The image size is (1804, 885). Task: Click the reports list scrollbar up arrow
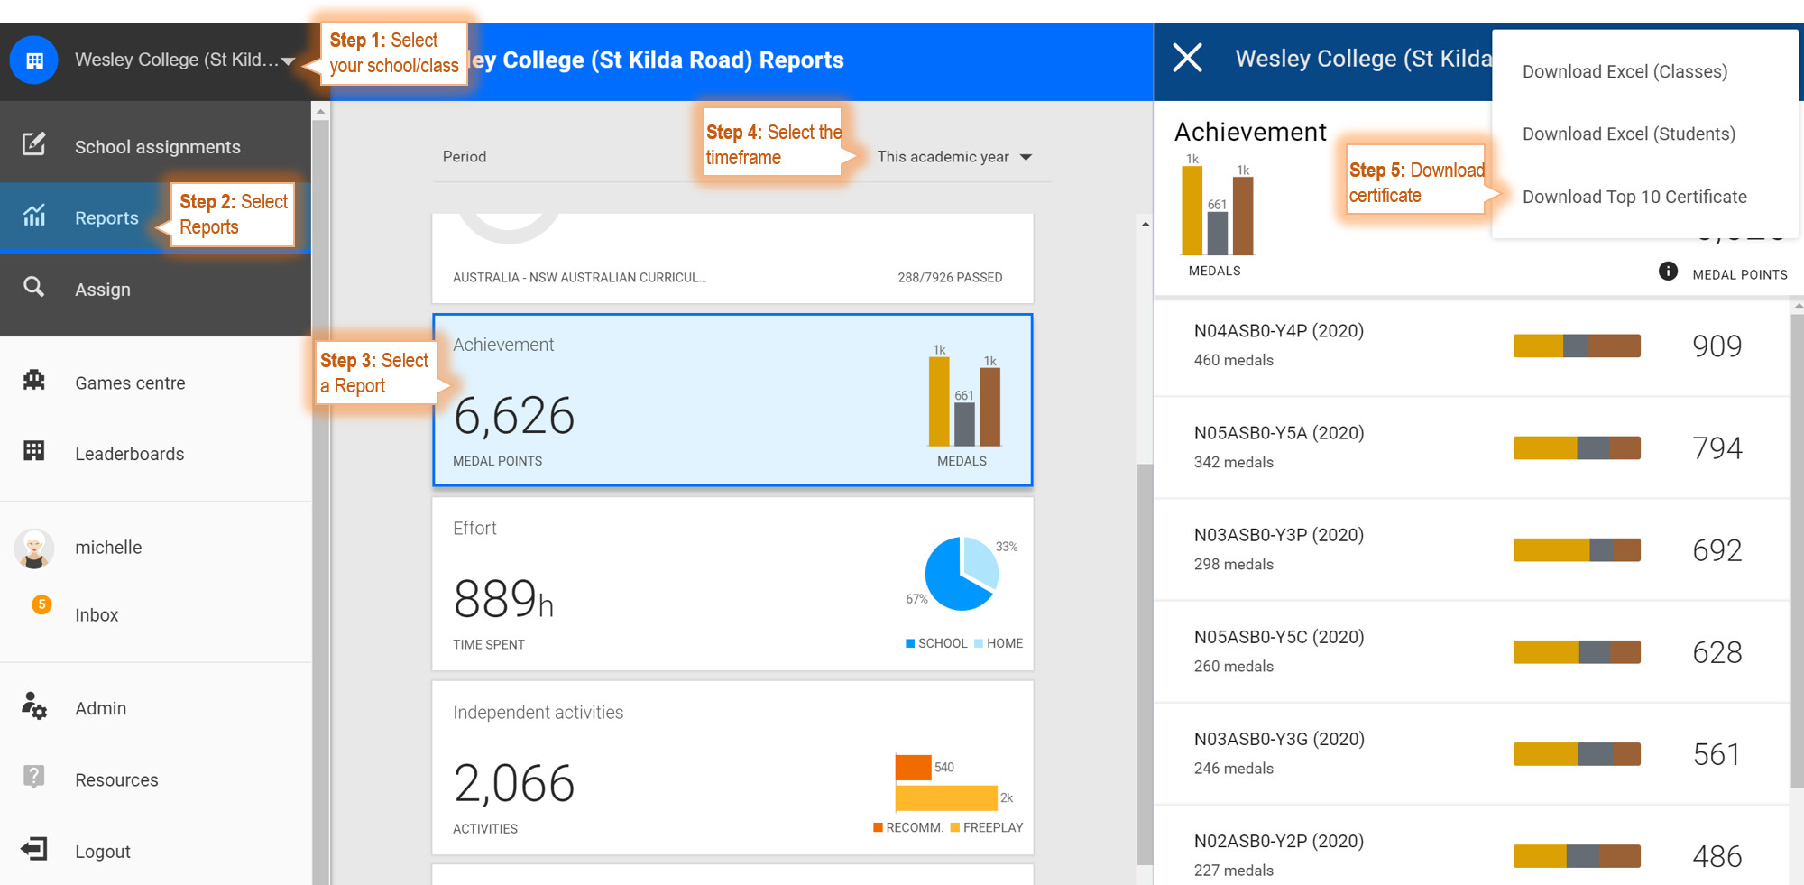tap(1145, 223)
